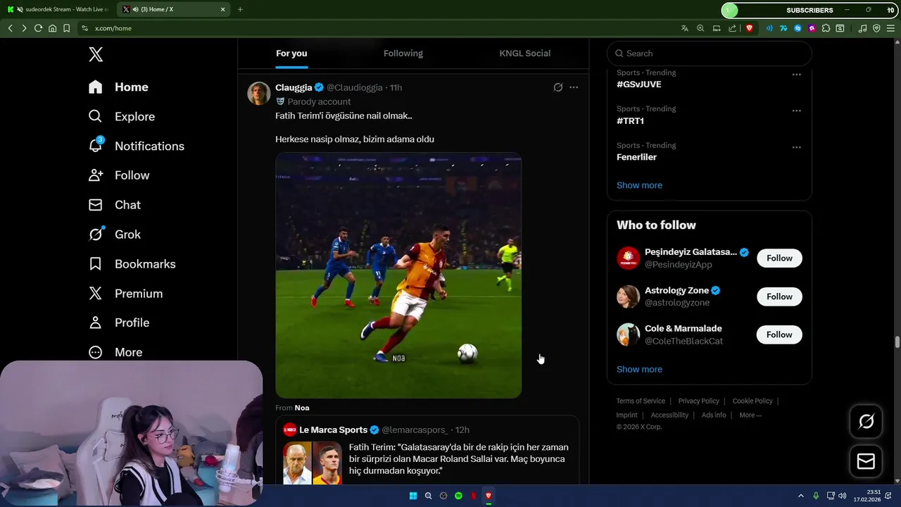Viewport: 901px width, 507px height.
Task: Open the more options menu on Clauggia's post
Action: click(x=574, y=87)
